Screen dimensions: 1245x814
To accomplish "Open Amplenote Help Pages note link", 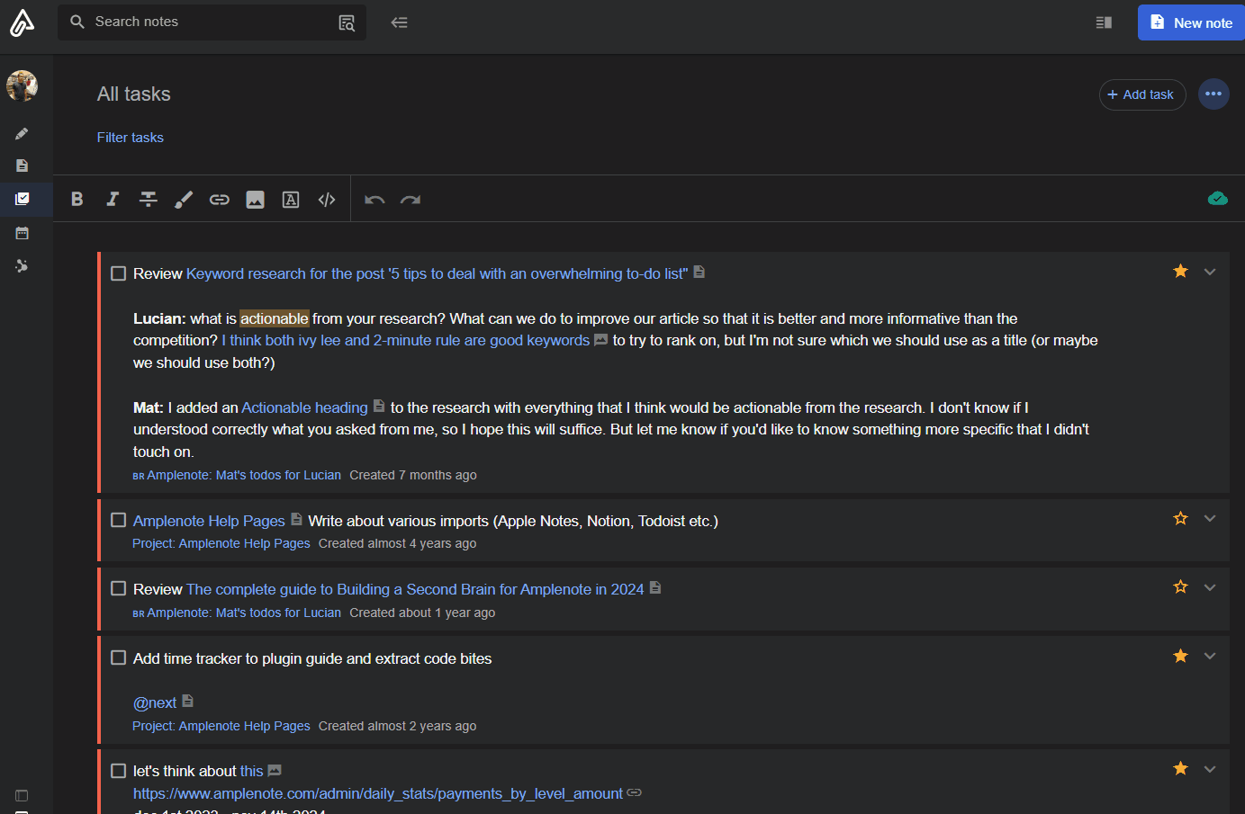I will click(x=209, y=521).
